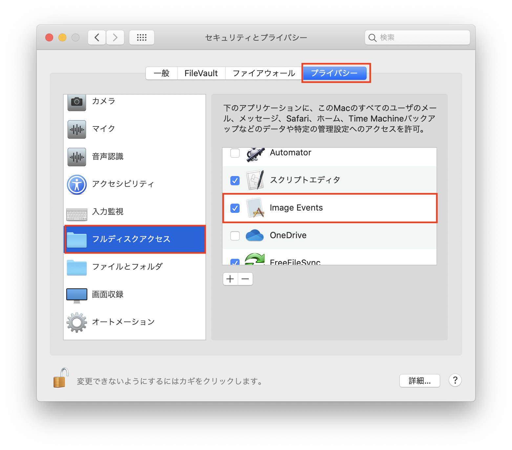
Task: Uncheck the Image Events checkbox
Action: (235, 208)
